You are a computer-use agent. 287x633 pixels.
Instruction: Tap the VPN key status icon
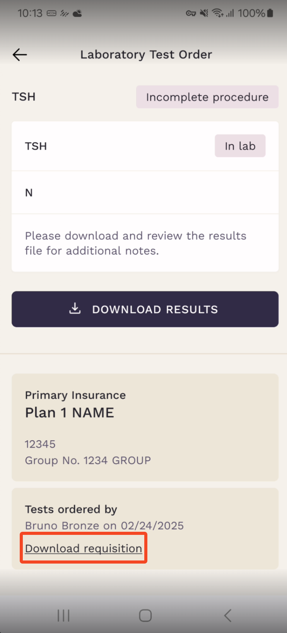point(191,14)
